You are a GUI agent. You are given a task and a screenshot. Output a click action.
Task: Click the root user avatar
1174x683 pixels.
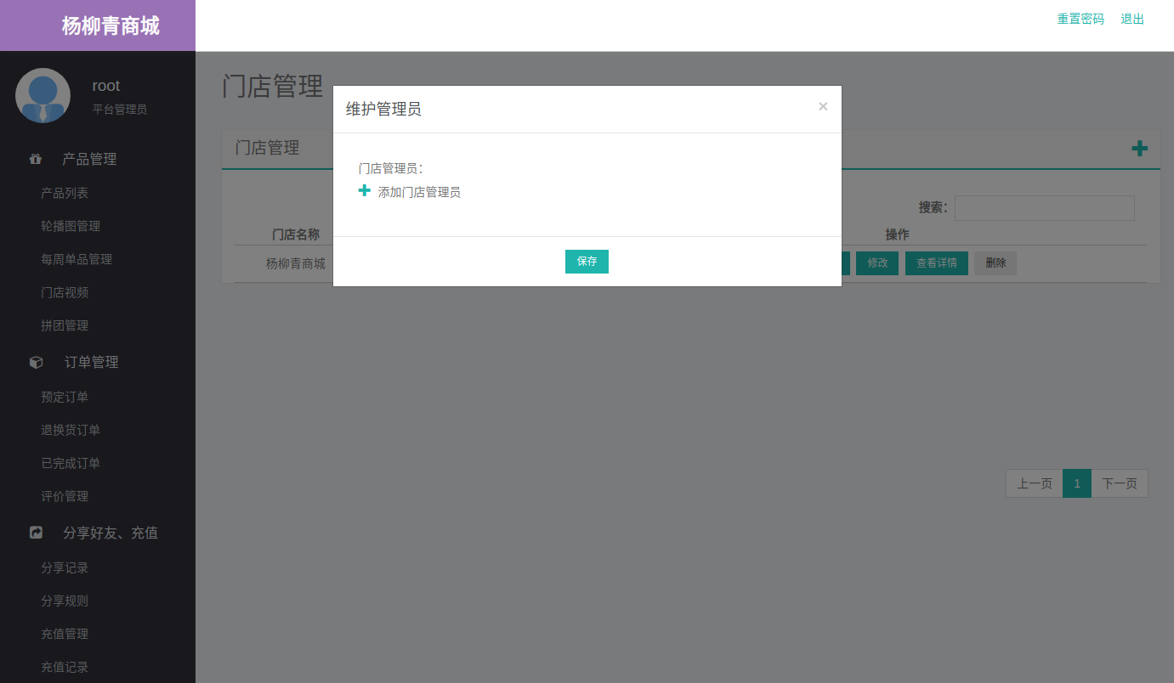[43, 95]
